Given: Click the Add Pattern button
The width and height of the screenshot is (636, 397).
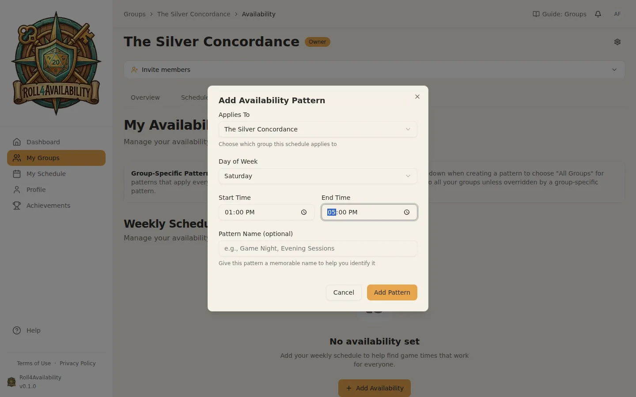Looking at the screenshot, I should click(392, 292).
